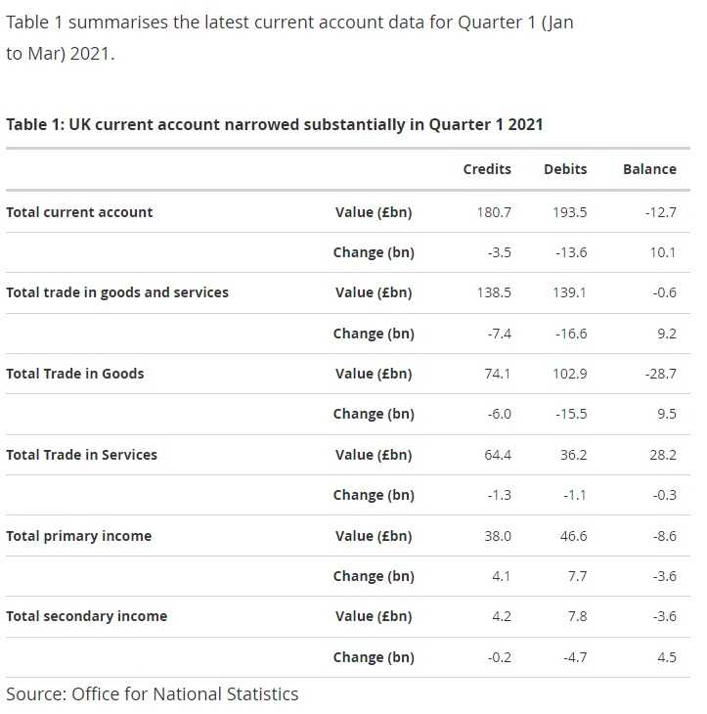Select the Total current account row label

coord(79,212)
